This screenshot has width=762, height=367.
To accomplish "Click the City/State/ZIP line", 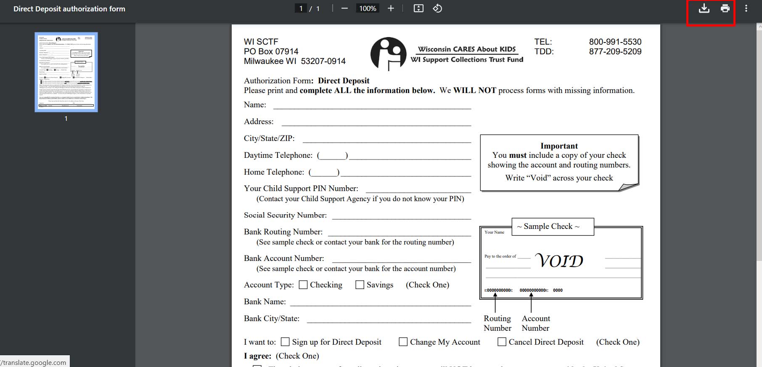I will coord(387,139).
